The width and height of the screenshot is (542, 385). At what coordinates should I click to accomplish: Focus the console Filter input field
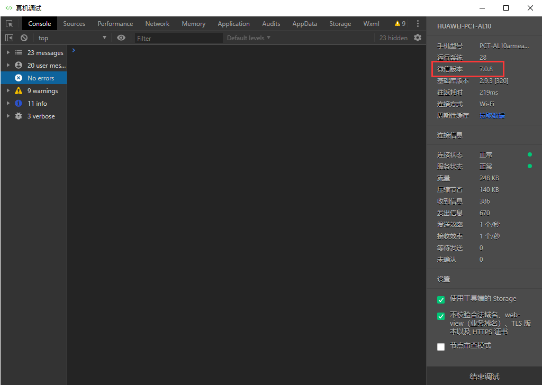point(179,38)
